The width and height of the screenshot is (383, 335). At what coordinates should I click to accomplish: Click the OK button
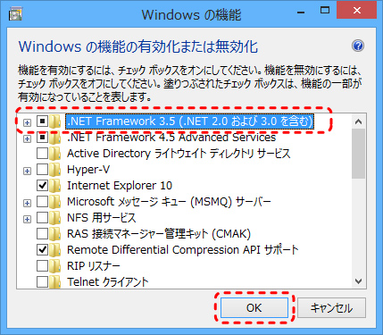tap(254, 308)
